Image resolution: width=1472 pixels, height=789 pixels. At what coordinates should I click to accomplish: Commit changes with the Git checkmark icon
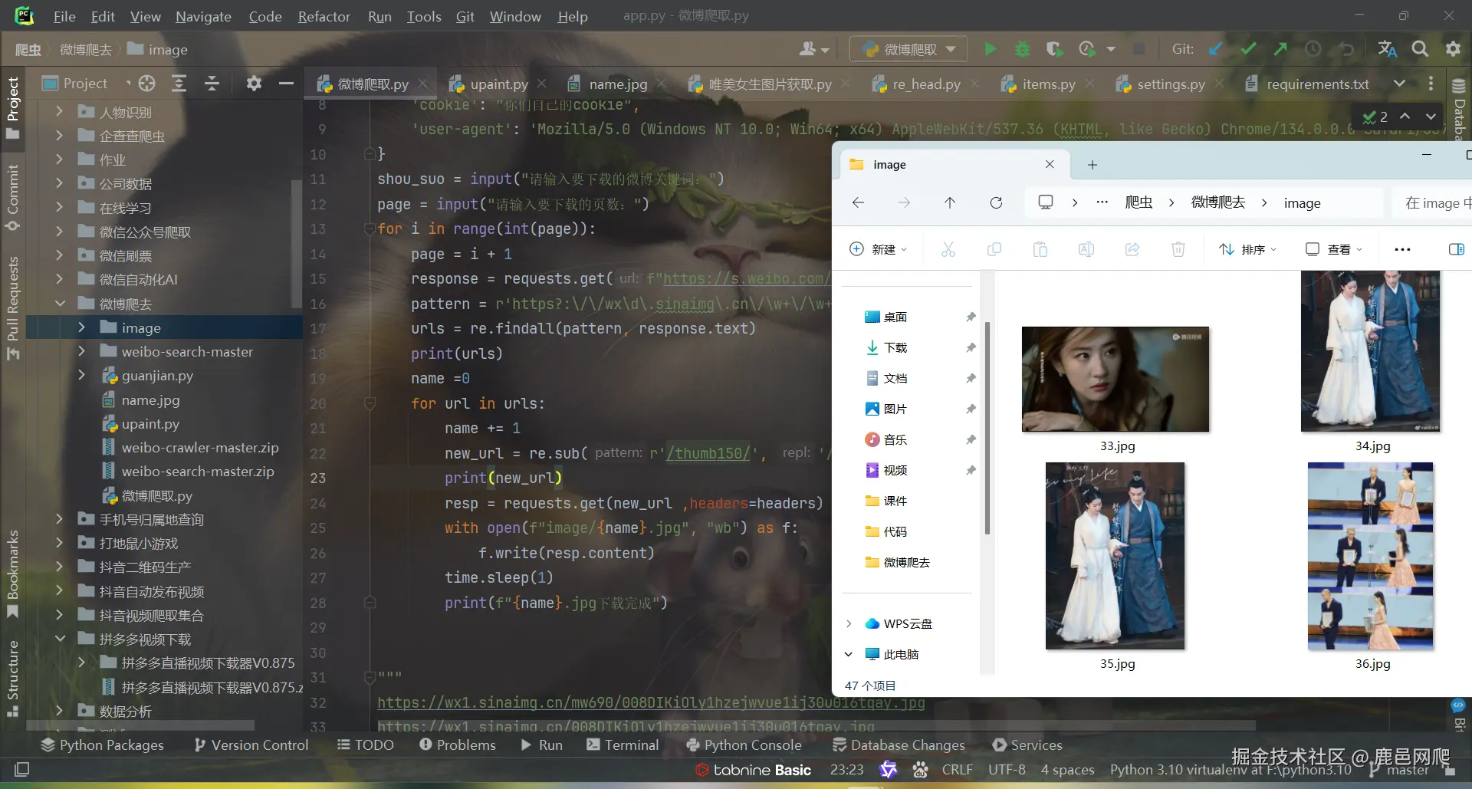1248,49
